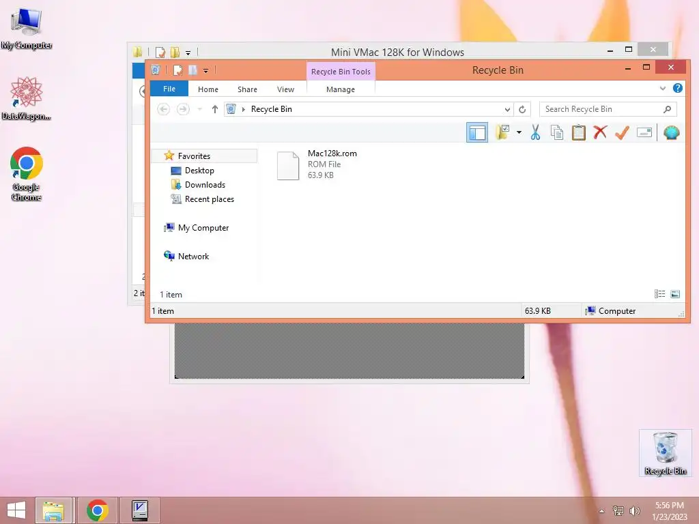The width and height of the screenshot is (699, 524).
Task: Switch to the Home ribbon tab
Action: coord(208,89)
